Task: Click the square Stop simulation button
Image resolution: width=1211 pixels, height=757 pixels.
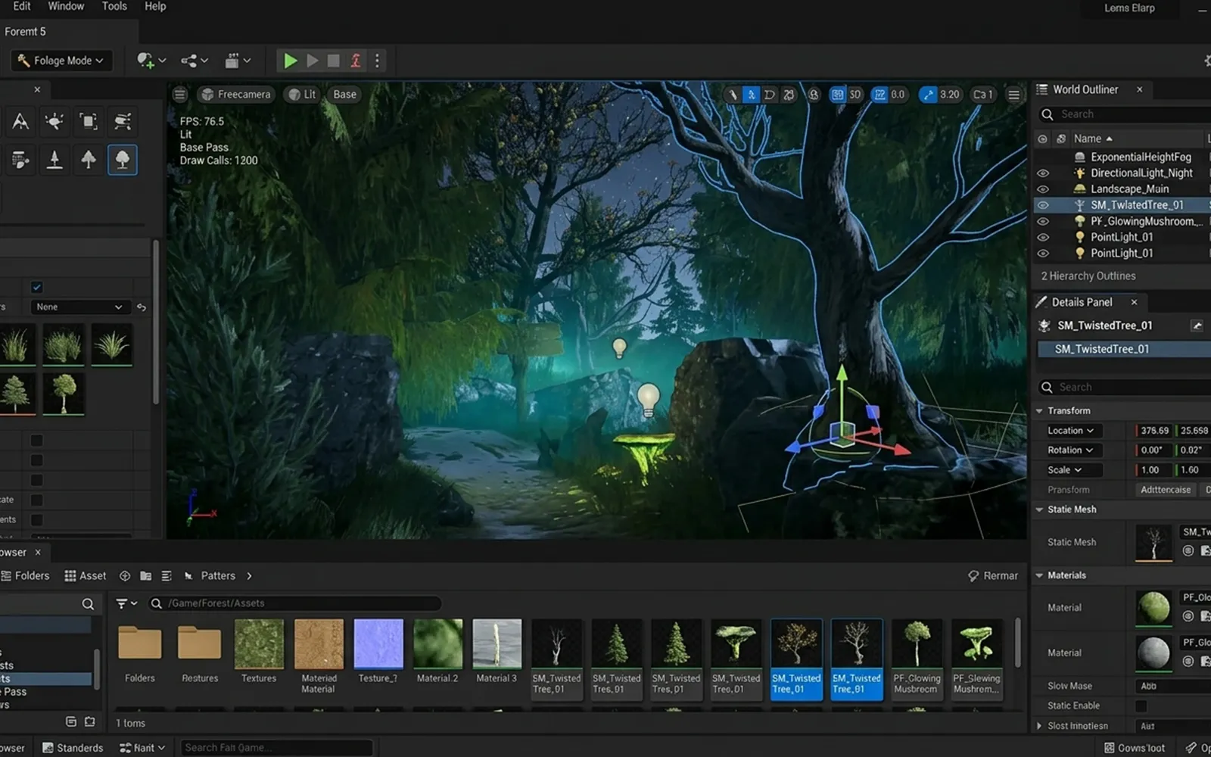Action: click(x=333, y=61)
